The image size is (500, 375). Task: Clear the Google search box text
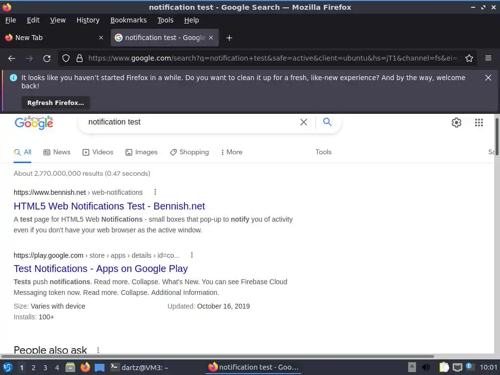pos(304,122)
